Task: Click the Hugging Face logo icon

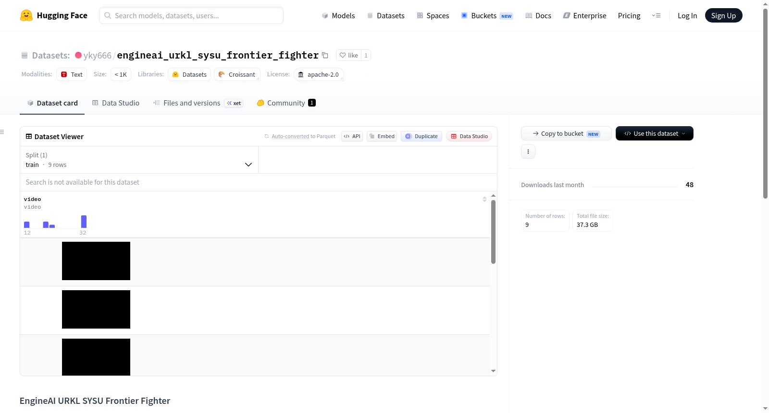Action: tap(26, 15)
